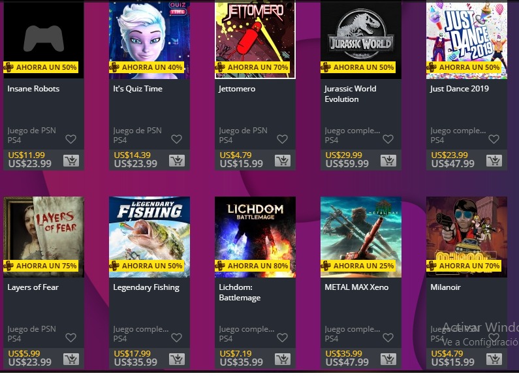Add METAL MAX Xeno to cart
The width and height of the screenshot is (519, 382).
388,359
